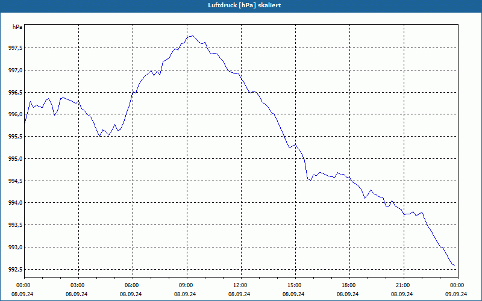
Task: Select the 09.09.24 date label
Action: pyautogui.click(x=456, y=294)
